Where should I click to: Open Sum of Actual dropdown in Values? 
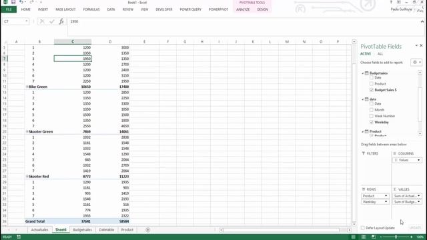click(418, 196)
